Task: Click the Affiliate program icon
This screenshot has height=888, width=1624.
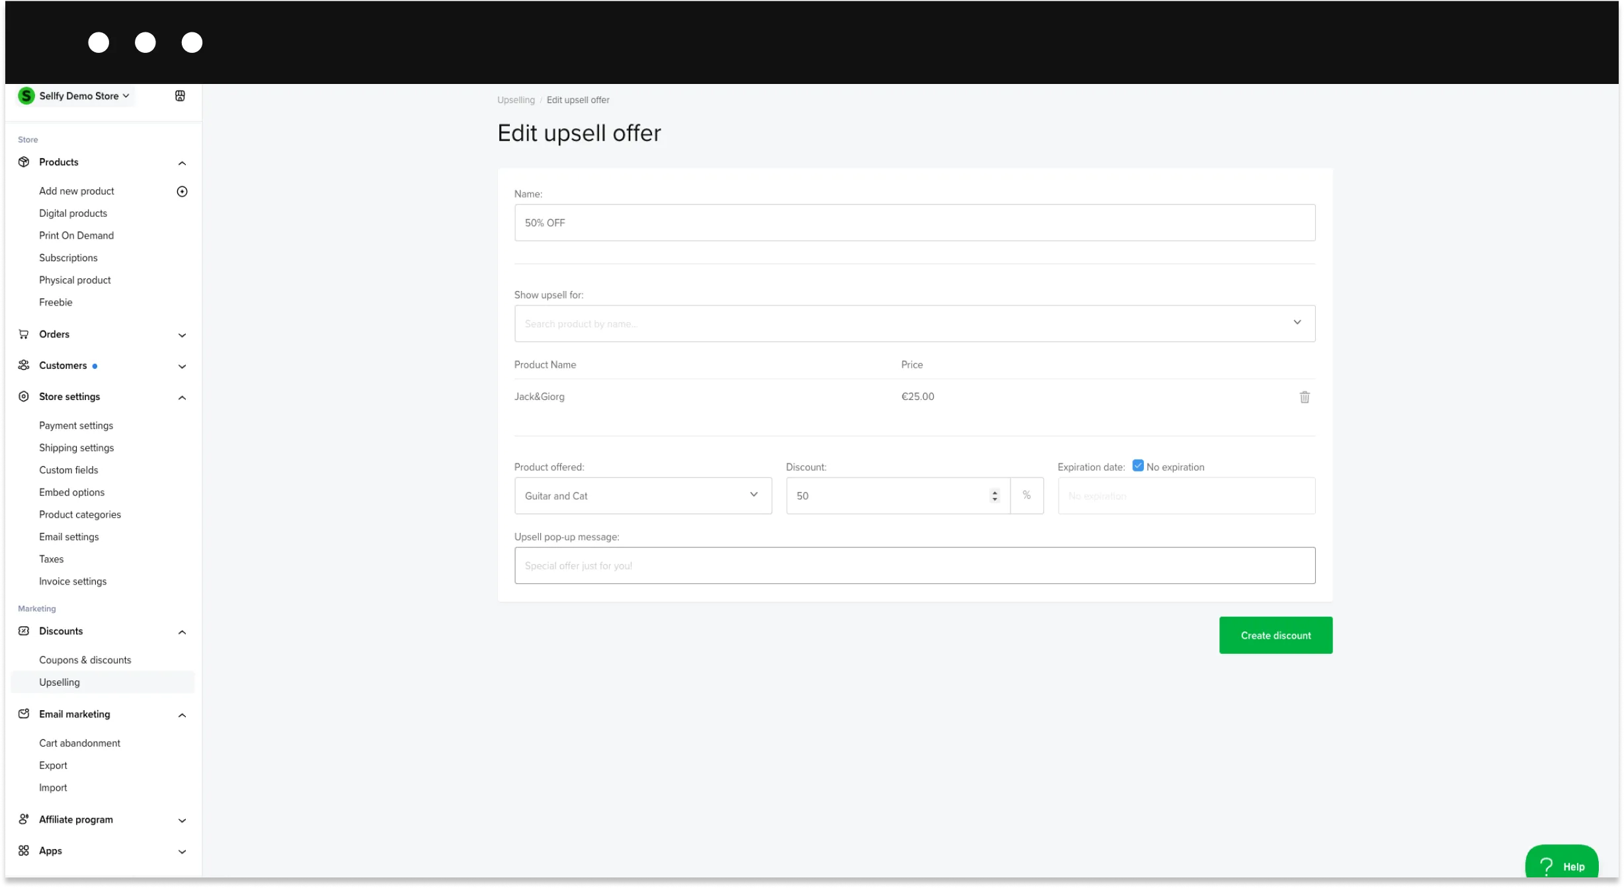Action: tap(24, 820)
